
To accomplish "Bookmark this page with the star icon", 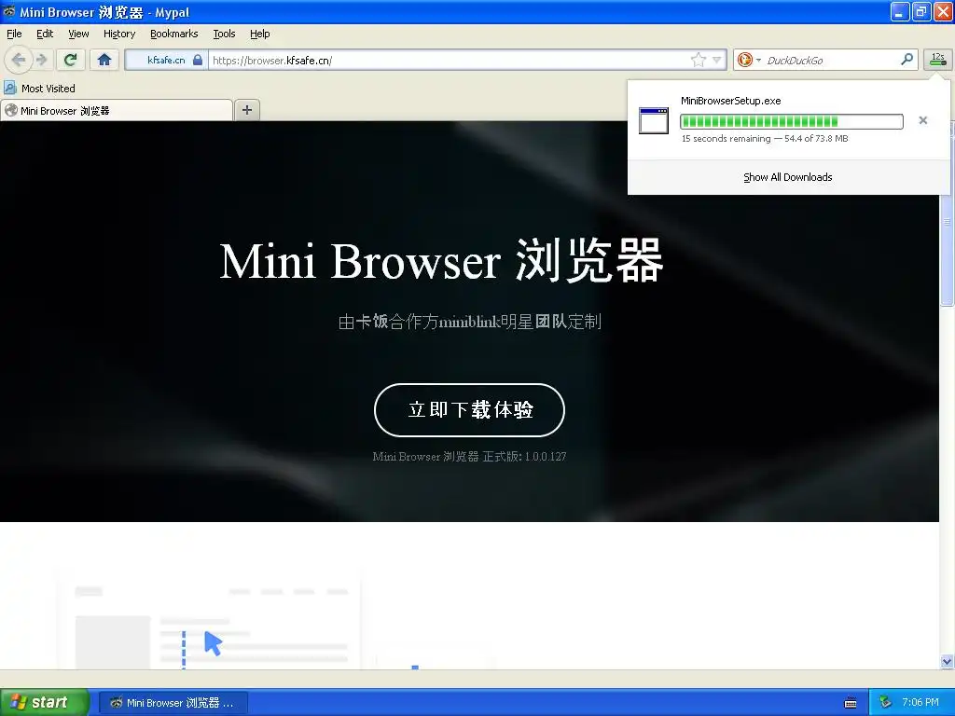I will point(699,60).
